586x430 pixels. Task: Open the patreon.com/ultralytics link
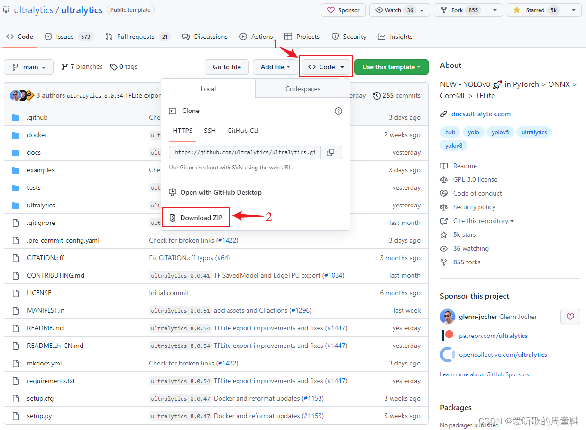493,336
